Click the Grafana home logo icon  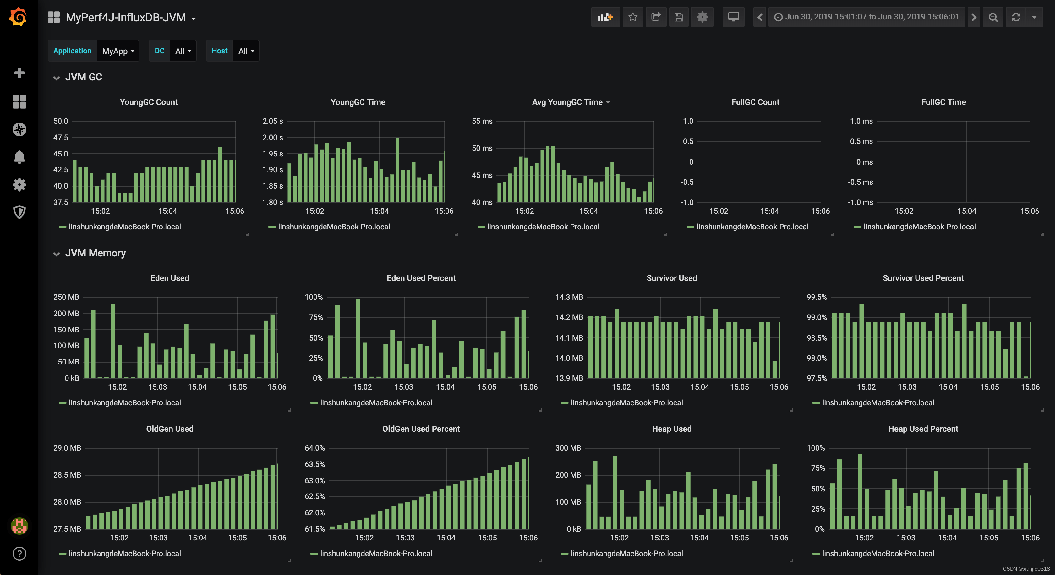coord(19,17)
